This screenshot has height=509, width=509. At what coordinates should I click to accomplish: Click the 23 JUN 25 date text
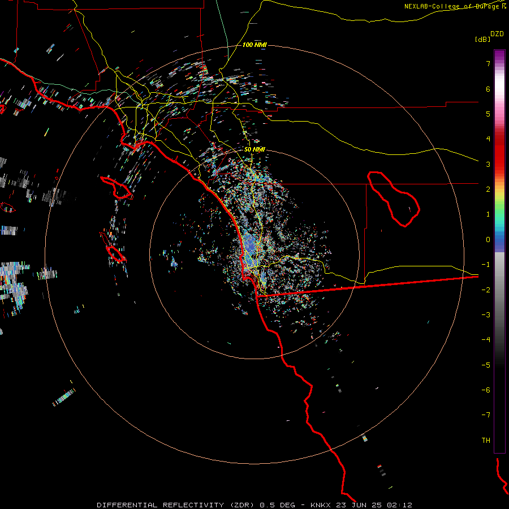360,505
